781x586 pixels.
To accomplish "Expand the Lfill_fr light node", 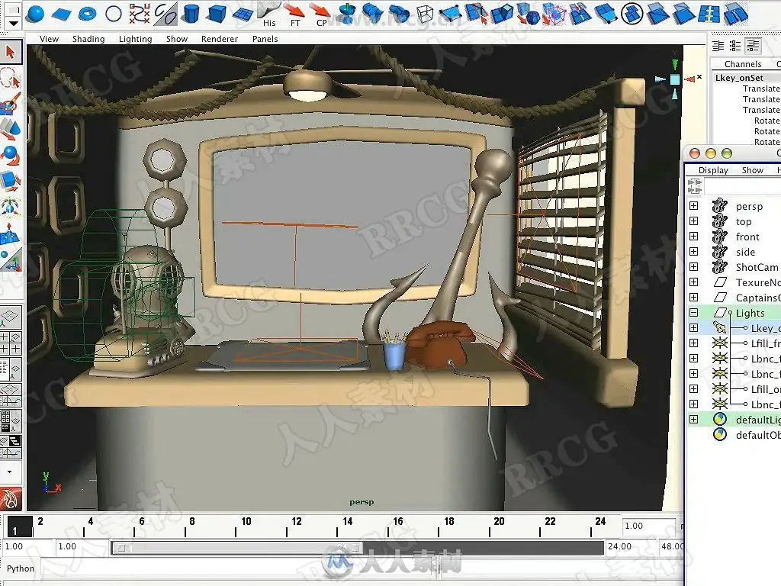I will point(693,343).
